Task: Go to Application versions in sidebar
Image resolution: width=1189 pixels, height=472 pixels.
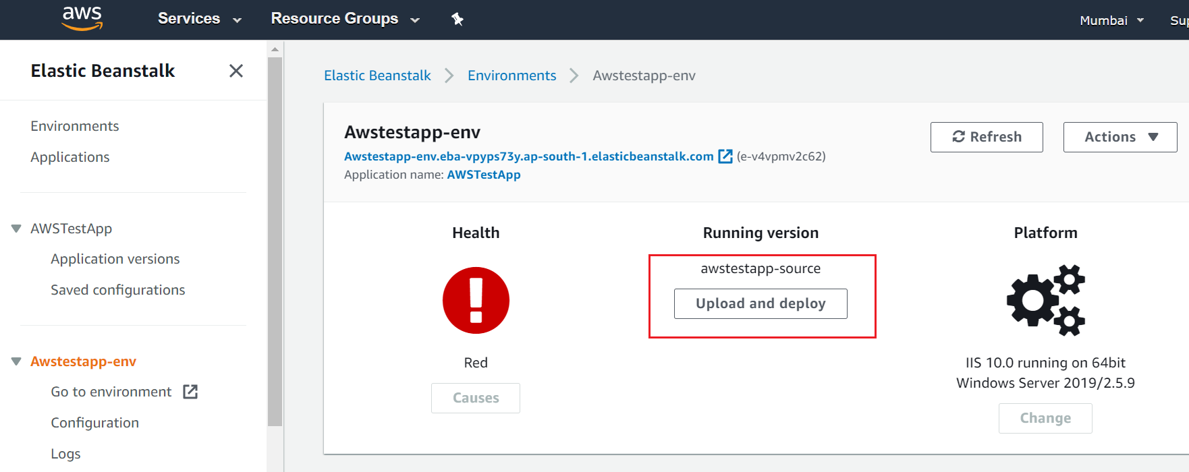Action: [115, 259]
